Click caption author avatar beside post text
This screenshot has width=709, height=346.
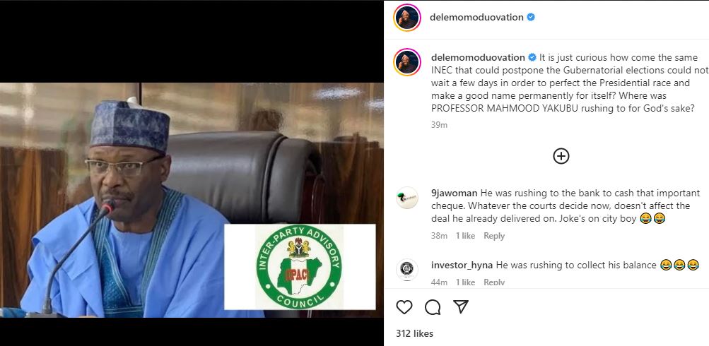[x=407, y=62]
